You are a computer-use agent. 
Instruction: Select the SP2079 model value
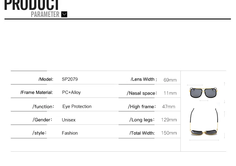click(x=70, y=79)
